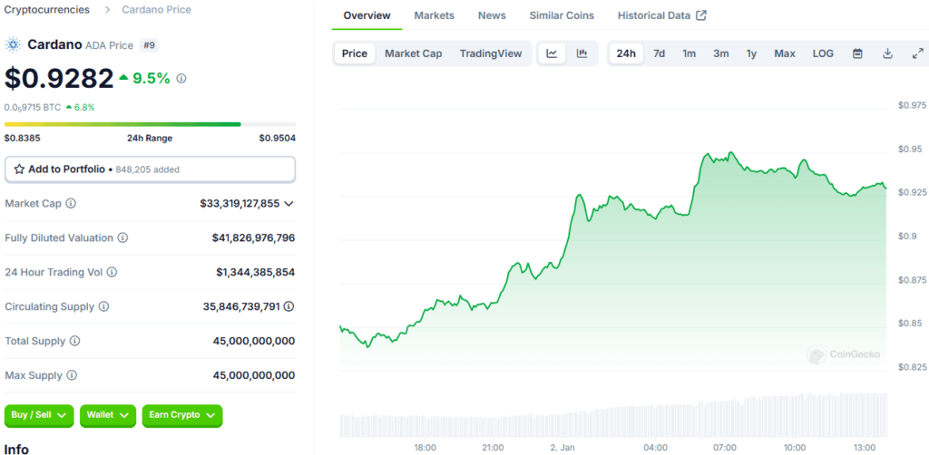This screenshot has width=929, height=455.
Task: Toggle LOG scale on chart
Action: 823,53
